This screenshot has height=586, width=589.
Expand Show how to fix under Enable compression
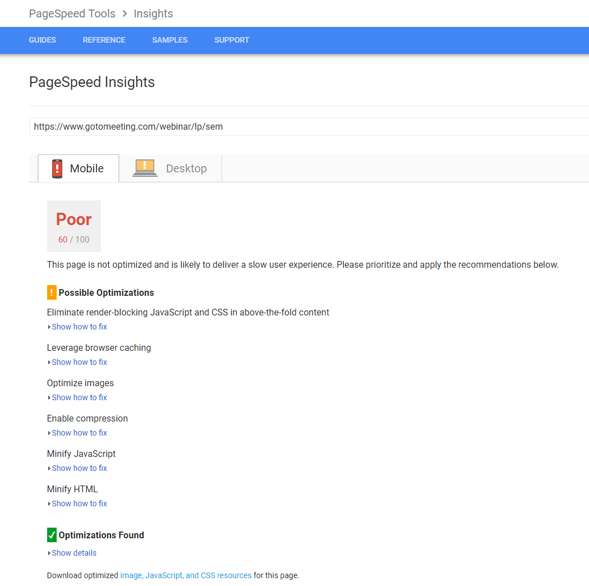(79, 433)
